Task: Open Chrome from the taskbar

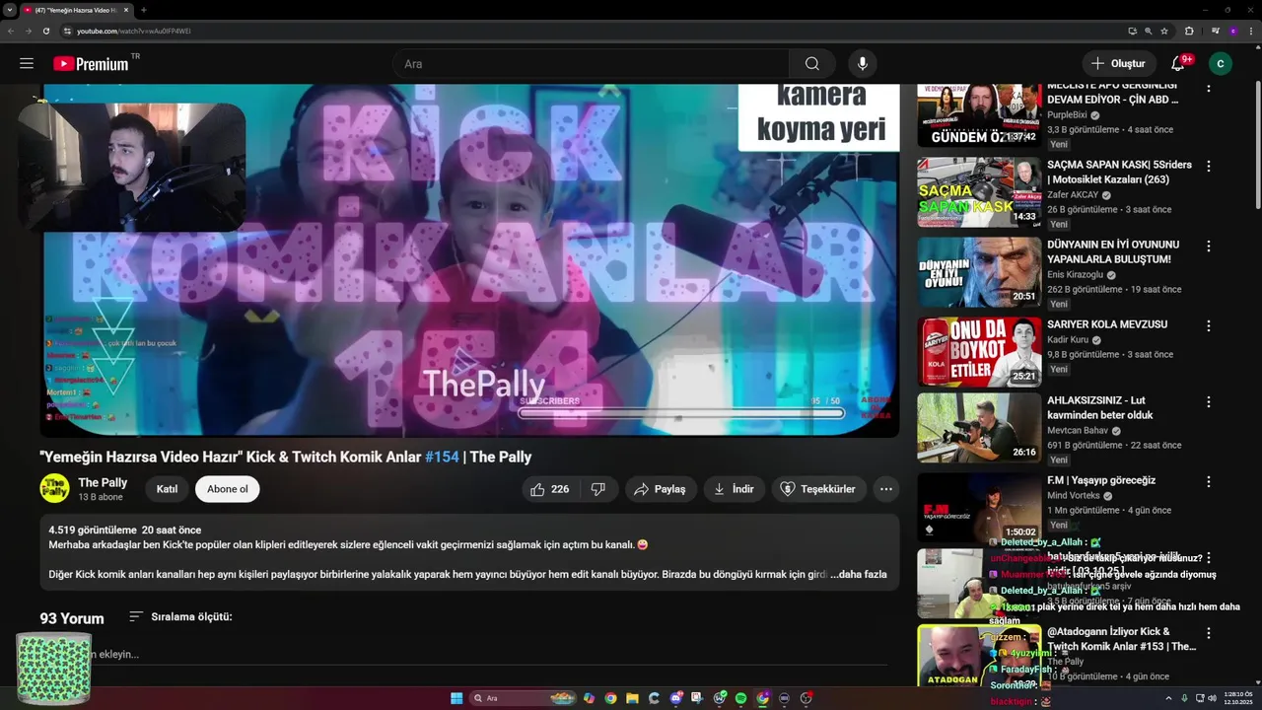Action: pos(610,698)
